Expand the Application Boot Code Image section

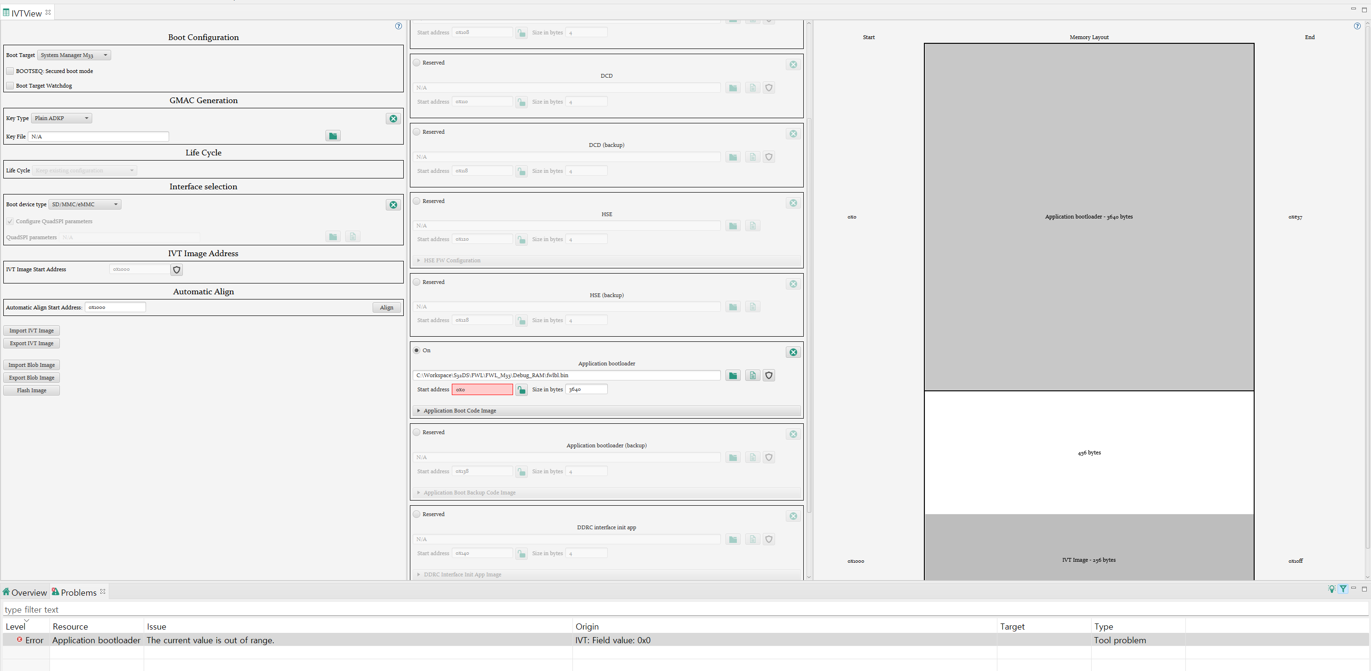(x=419, y=410)
